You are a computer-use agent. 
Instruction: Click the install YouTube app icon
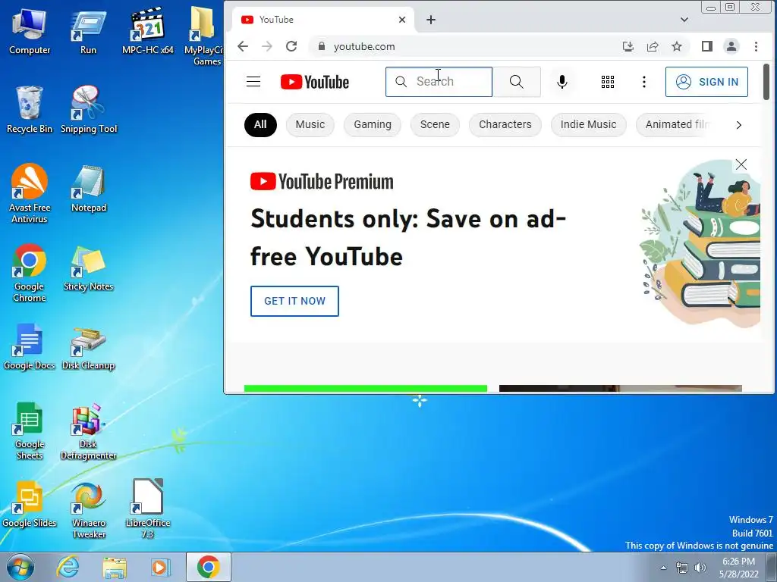tap(628, 46)
